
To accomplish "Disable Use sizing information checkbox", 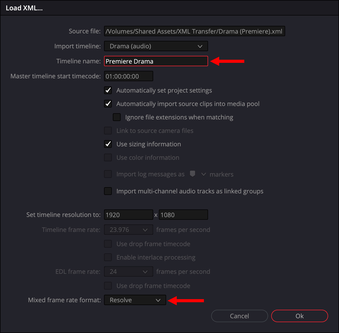I will pyautogui.click(x=108, y=144).
